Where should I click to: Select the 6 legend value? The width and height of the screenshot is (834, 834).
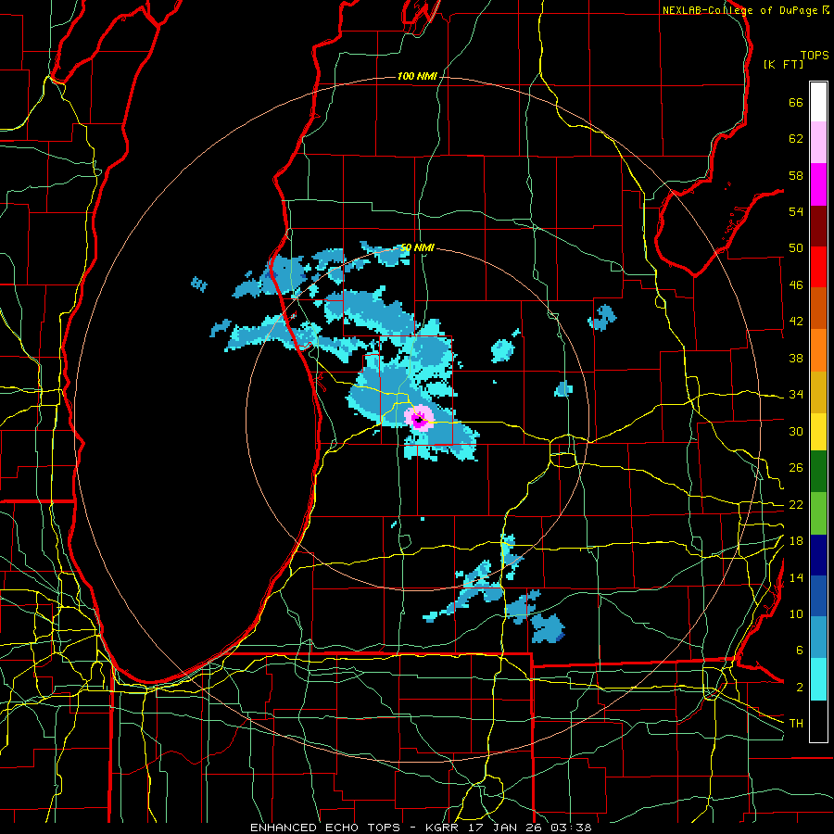coord(799,651)
